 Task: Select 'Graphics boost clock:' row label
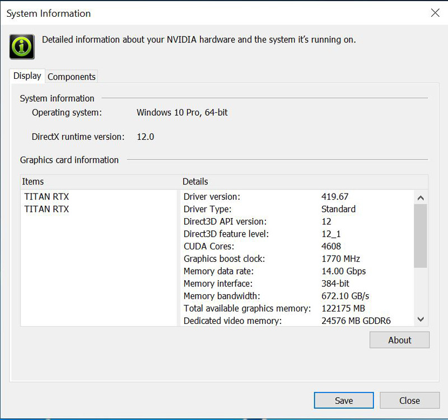coord(225,259)
